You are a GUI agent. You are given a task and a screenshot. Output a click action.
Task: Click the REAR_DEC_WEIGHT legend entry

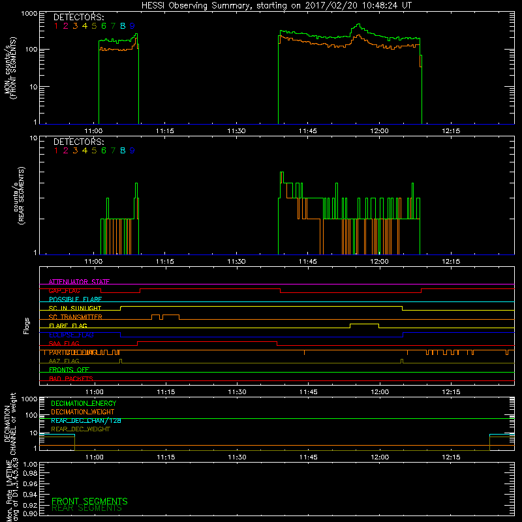80,429
